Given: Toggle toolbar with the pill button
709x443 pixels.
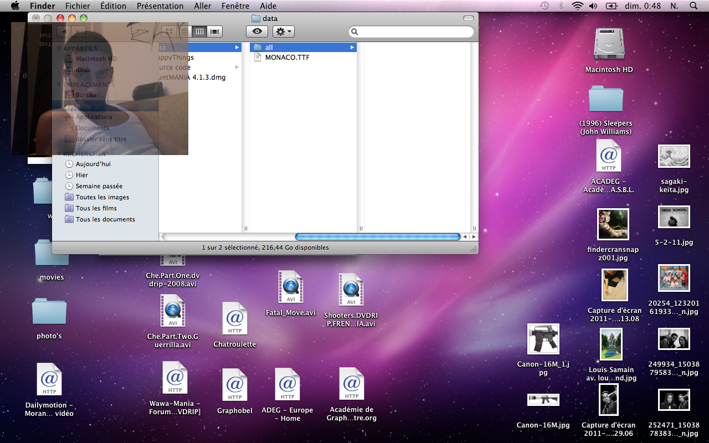Looking at the screenshot, I should click(469, 18).
